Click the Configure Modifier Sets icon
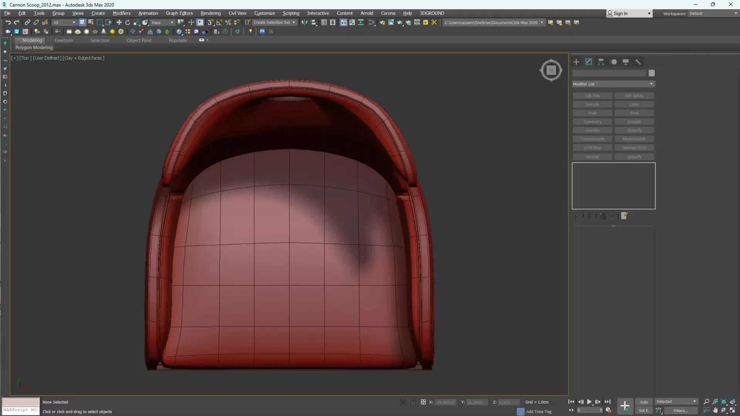Viewport: 740px width, 416px height. point(624,216)
